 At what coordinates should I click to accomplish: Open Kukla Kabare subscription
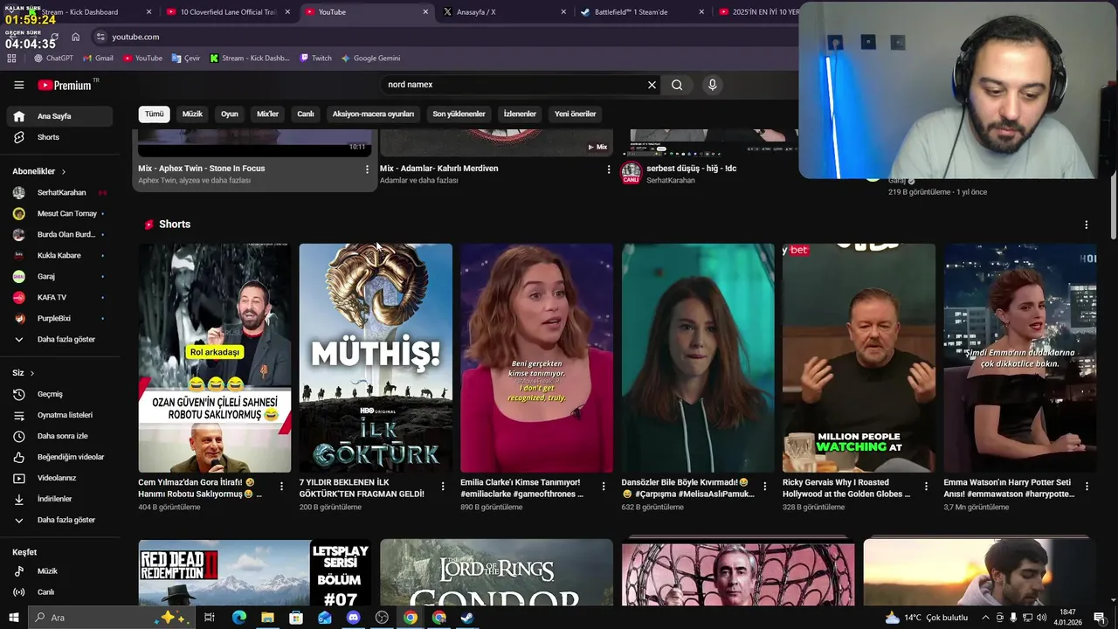(x=59, y=255)
